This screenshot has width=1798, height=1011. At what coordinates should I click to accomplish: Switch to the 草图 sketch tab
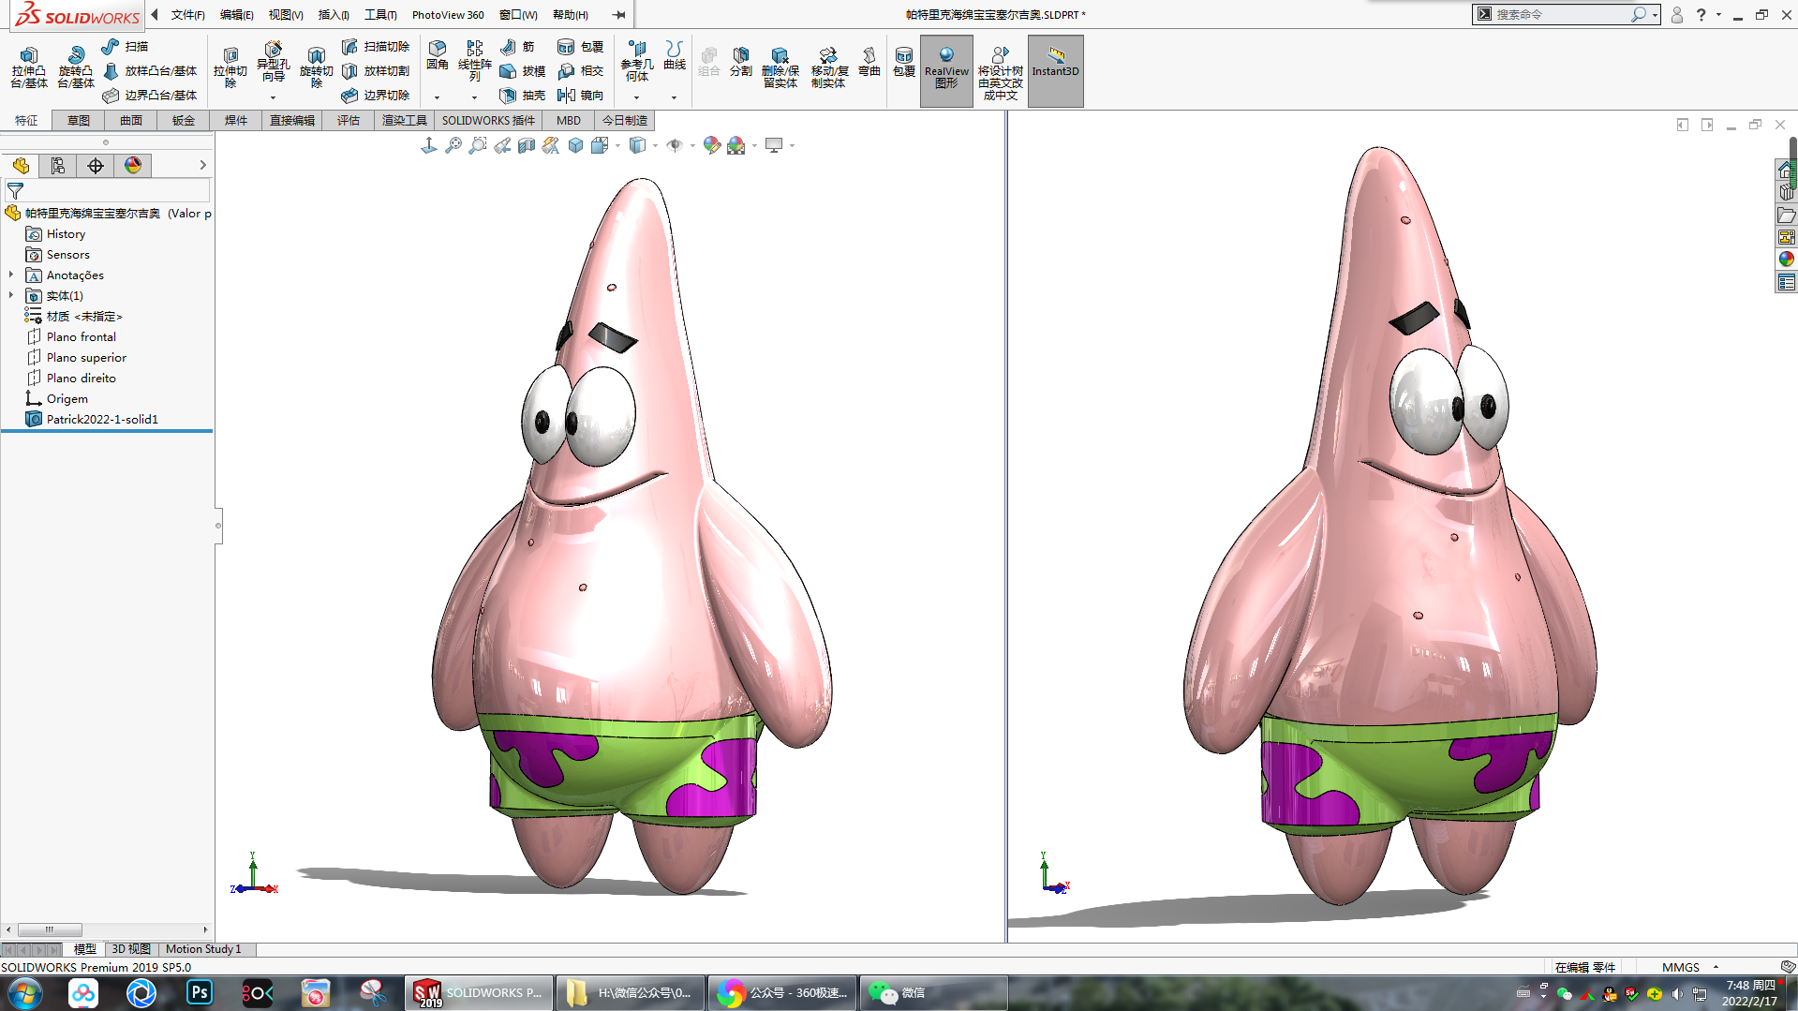pos(79,121)
